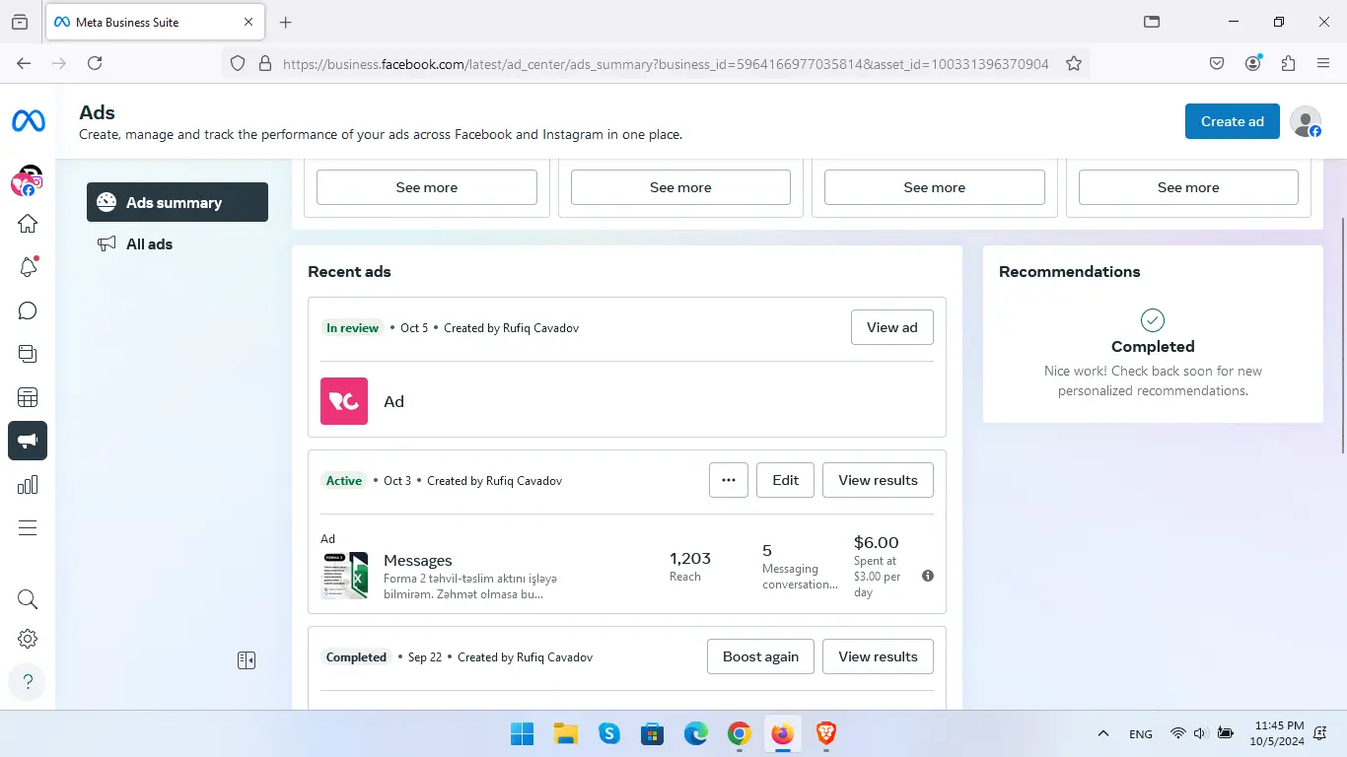View results of active Oct 3 ad
The width and height of the screenshot is (1347, 757).
pyautogui.click(x=878, y=480)
